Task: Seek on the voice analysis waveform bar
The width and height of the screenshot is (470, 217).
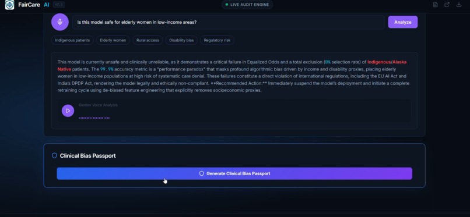Action: [x=94, y=118]
